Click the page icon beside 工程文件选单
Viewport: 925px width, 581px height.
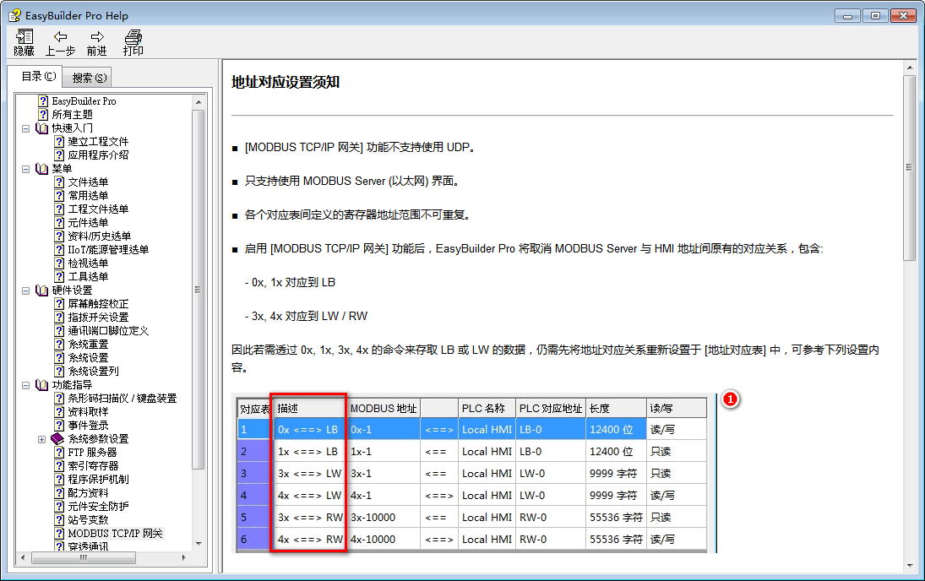coord(59,209)
